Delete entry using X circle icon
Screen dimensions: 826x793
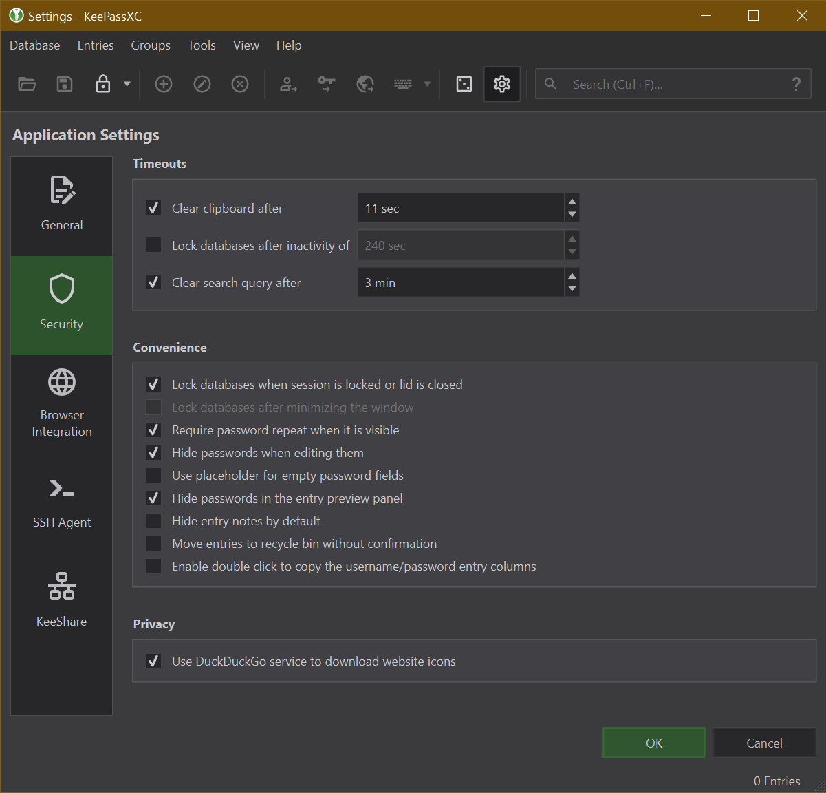tap(240, 84)
